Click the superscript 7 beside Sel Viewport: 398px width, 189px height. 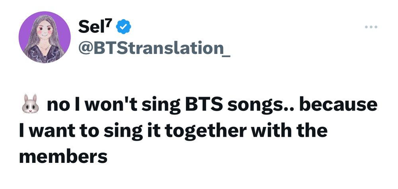click(111, 23)
